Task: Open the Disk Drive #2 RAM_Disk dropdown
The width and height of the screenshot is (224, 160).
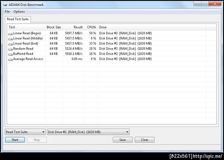Action: (88, 132)
